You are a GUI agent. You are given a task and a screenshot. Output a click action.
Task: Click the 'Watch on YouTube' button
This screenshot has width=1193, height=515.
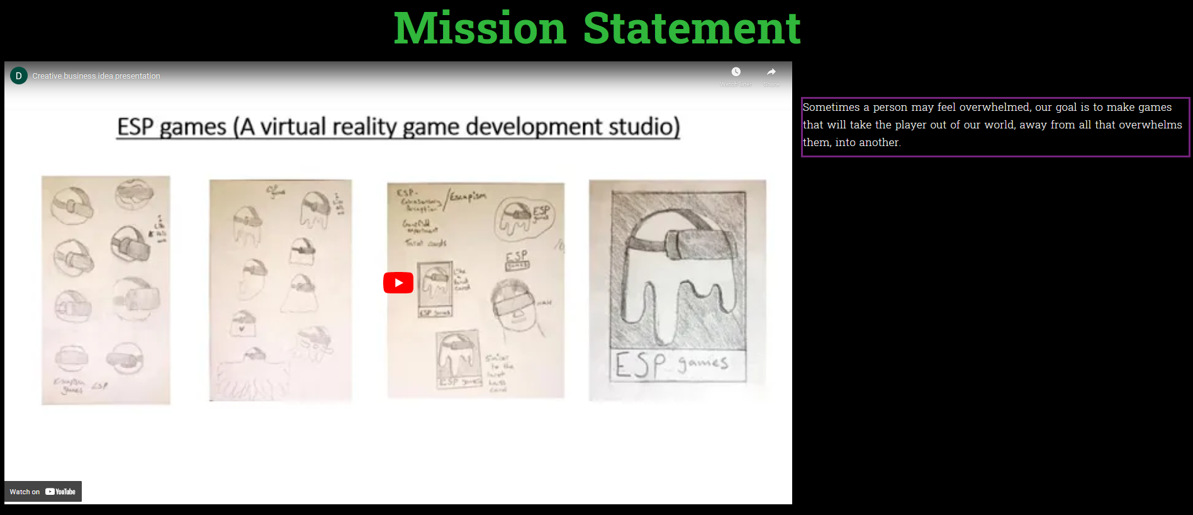coord(43,492)
